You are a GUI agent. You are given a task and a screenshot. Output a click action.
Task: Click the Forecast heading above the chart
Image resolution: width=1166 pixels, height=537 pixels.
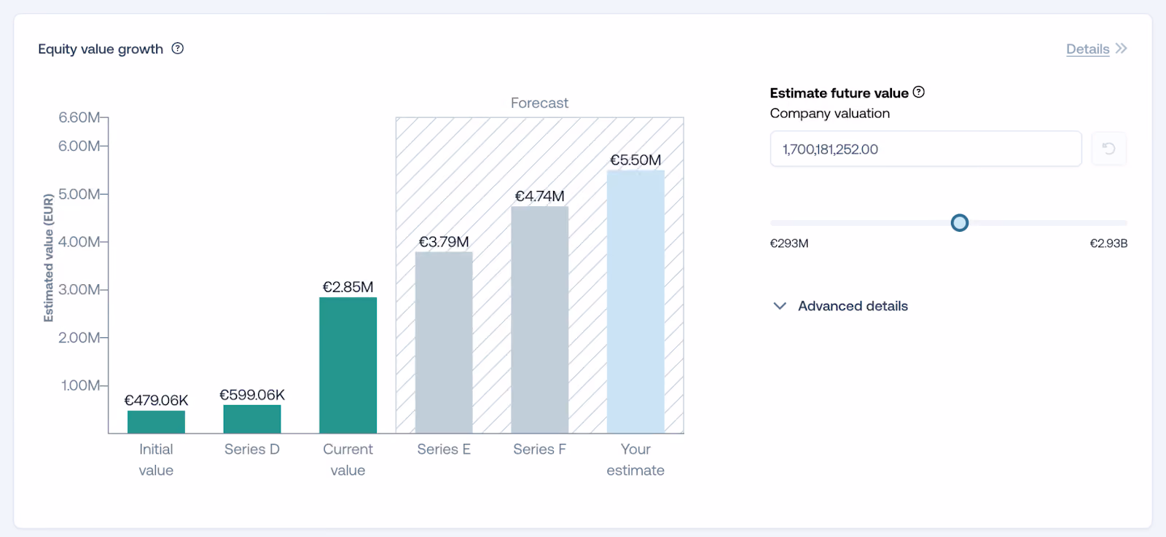click(x=539, y=103)
